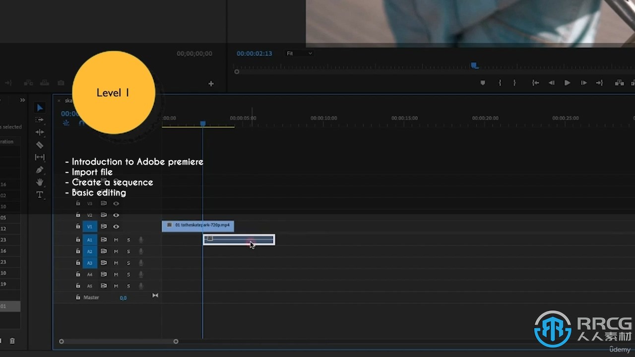Enable voice-over record on A1

(x=141, y=240)
